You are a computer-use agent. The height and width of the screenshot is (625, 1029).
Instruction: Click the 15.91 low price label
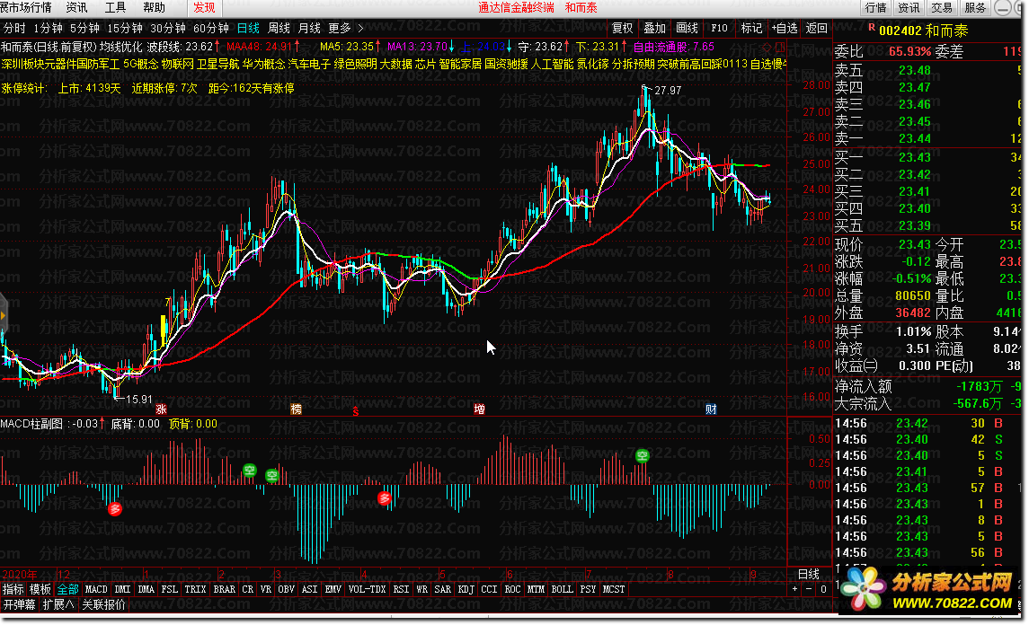(138, 399)
